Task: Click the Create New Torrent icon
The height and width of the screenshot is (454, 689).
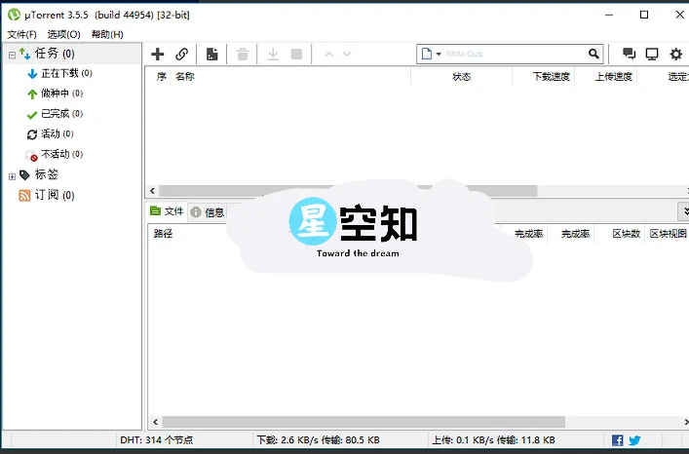Action: (x=211, y=54)
